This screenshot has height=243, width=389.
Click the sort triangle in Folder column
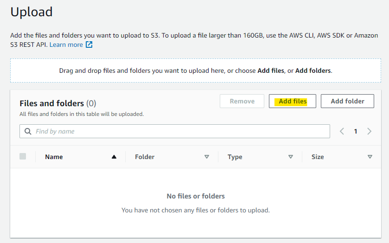point(207,157)
